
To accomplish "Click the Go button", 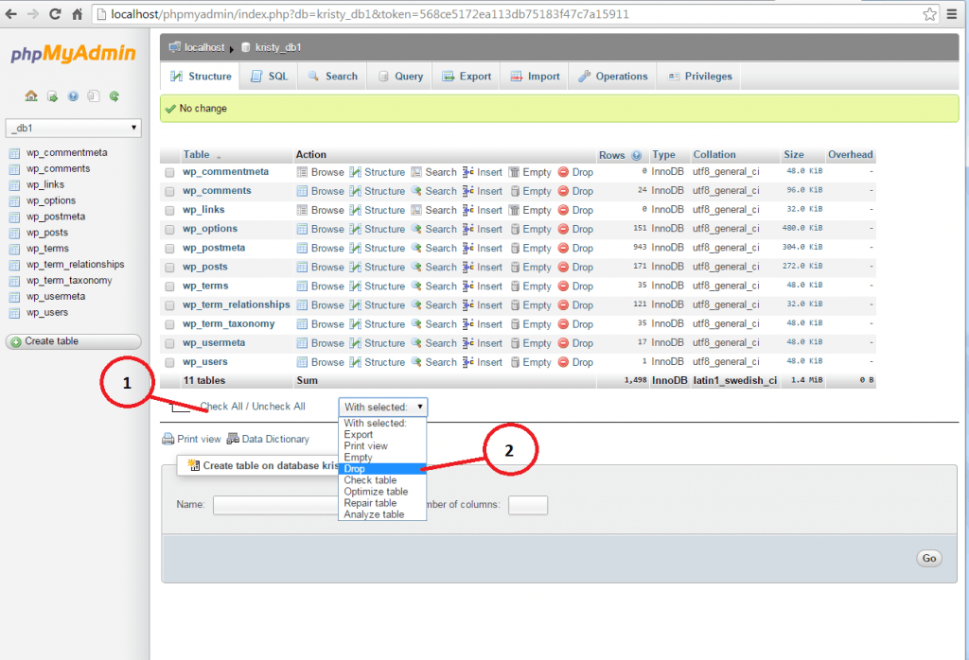I will click(928, 558).
